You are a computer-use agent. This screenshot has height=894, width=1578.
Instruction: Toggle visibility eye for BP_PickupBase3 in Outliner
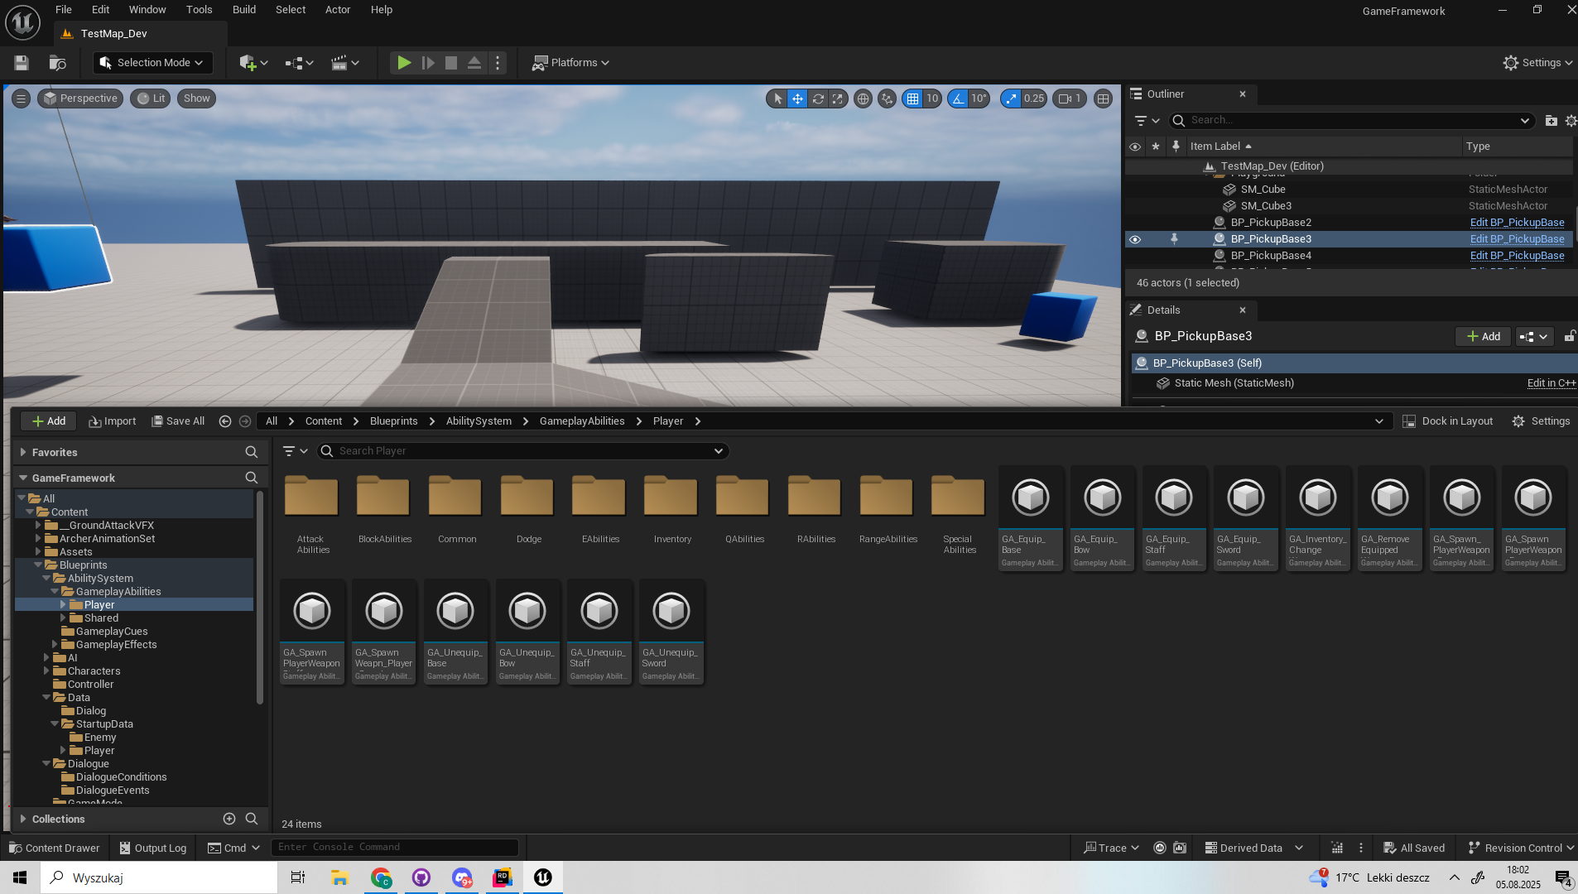[1135, 239]
